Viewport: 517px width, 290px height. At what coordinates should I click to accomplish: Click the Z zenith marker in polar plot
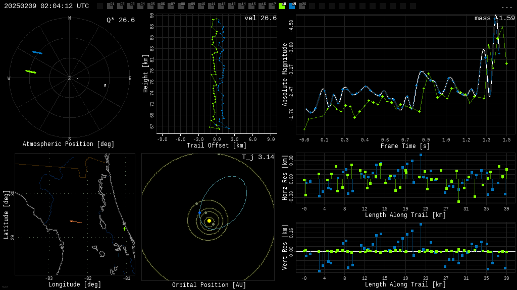click(70, 79)
